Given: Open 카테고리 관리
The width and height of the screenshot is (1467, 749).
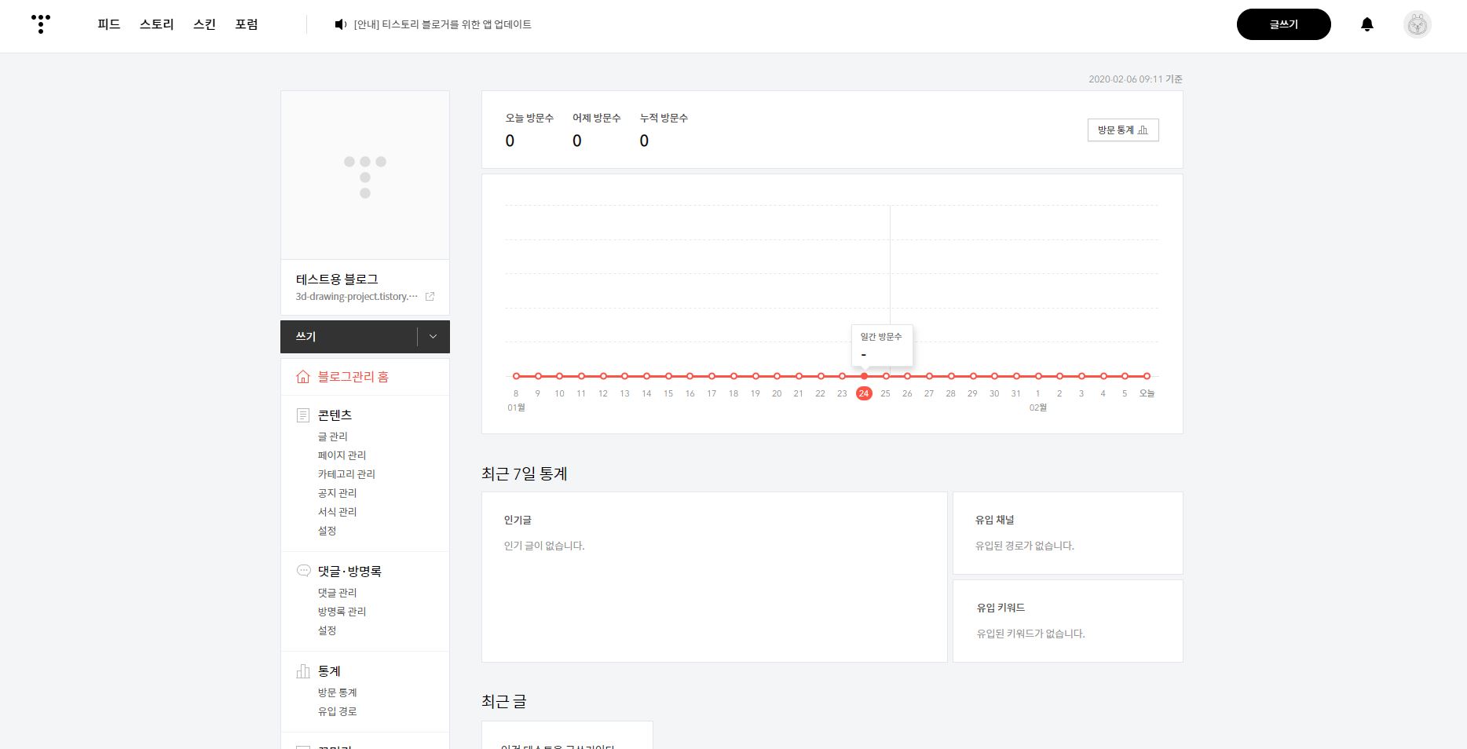Looking at the screenshot, I should [x=346, y=474].
